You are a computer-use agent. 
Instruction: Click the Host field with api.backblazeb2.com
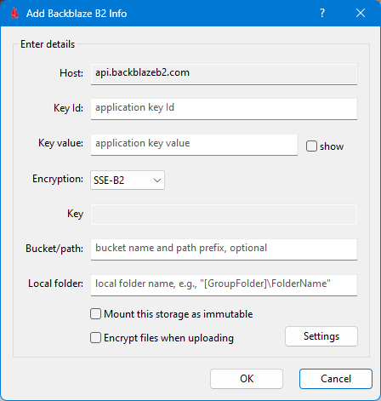point(224,74)
